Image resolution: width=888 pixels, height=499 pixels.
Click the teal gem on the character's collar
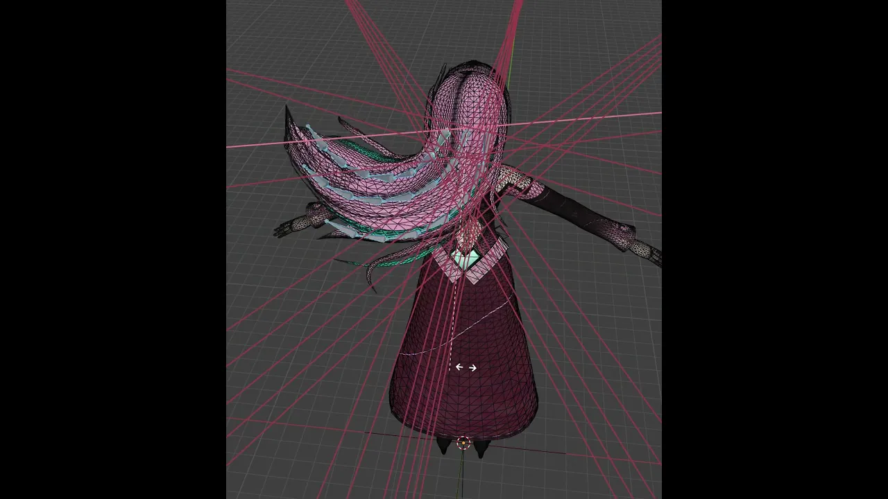465,260
